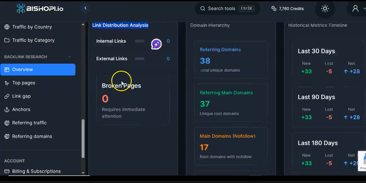Viewport: 366px width, 183px height.
Task: Click the chain-link icon beside Link gap
Action: [7, 96]
